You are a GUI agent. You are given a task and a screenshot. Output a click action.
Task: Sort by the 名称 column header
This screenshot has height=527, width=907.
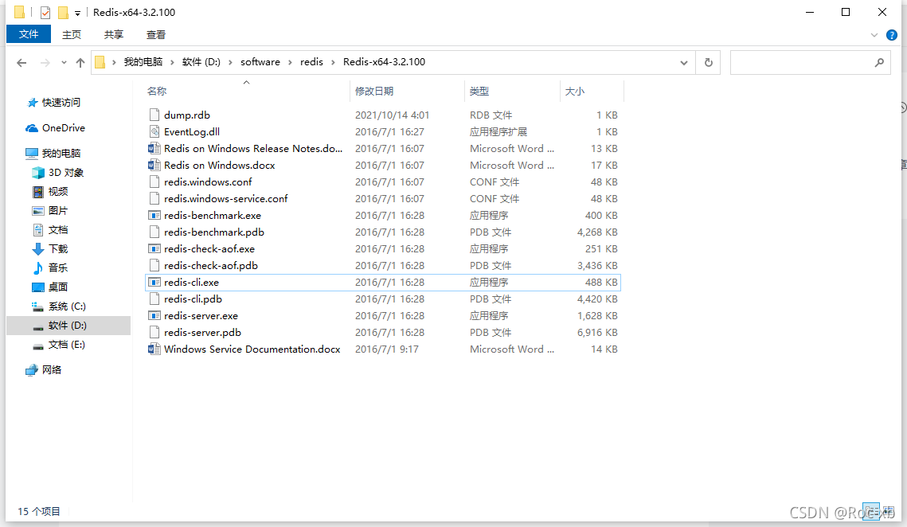[x=157, y=92]
